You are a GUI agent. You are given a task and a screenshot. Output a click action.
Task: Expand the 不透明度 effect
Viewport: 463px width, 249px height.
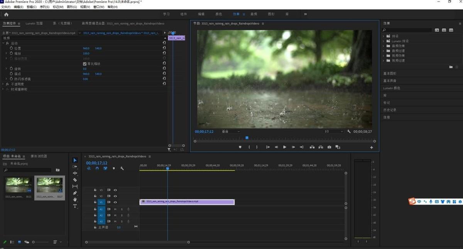[x=3, y=84]
